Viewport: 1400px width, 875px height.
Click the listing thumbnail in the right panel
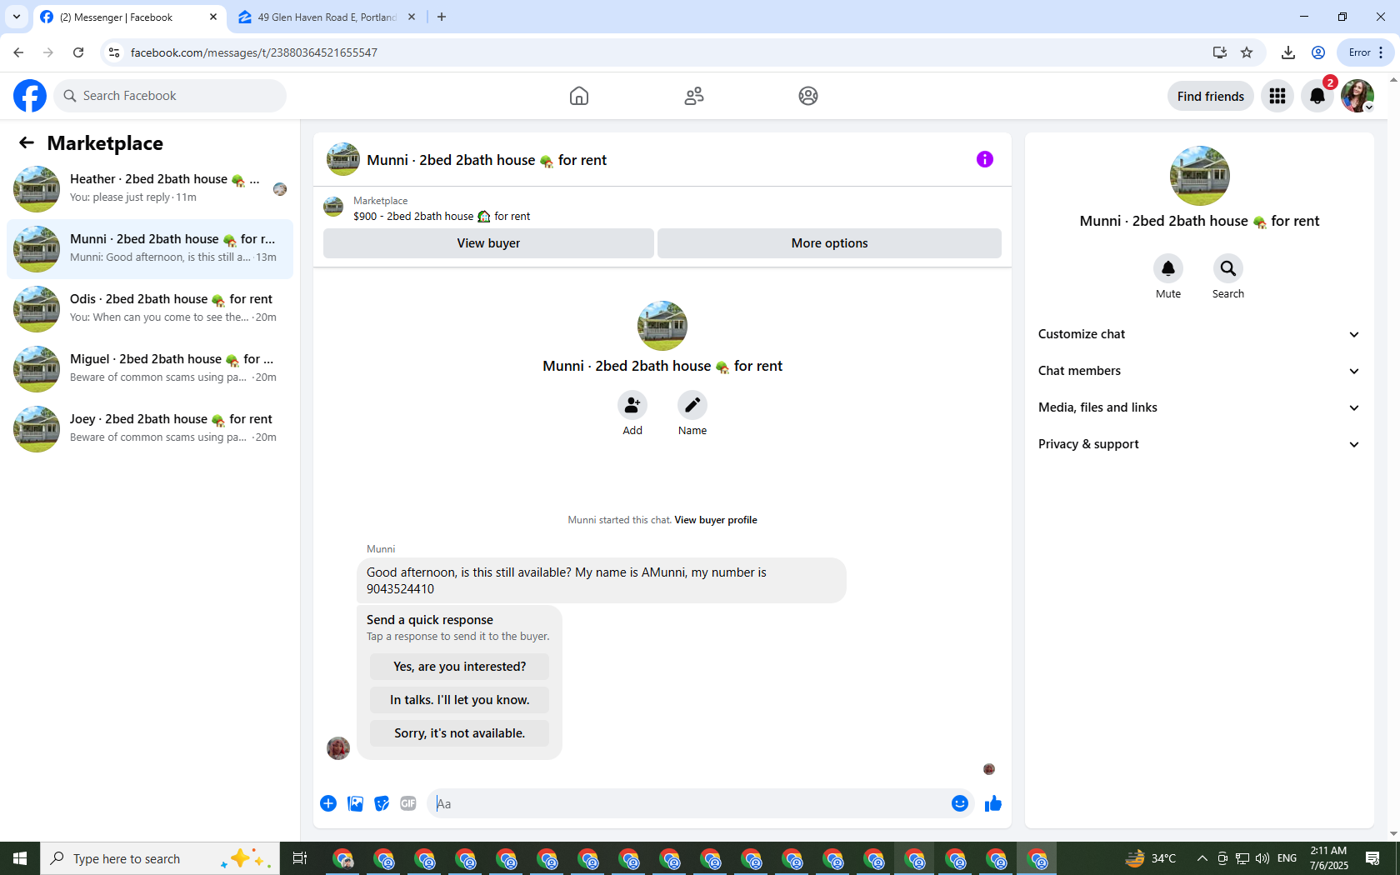[1199, 176]
